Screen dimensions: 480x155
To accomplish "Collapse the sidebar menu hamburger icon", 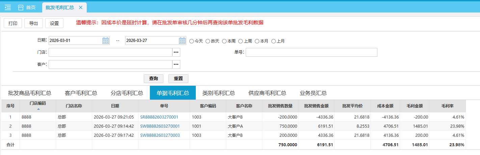I will pos(8,7).
